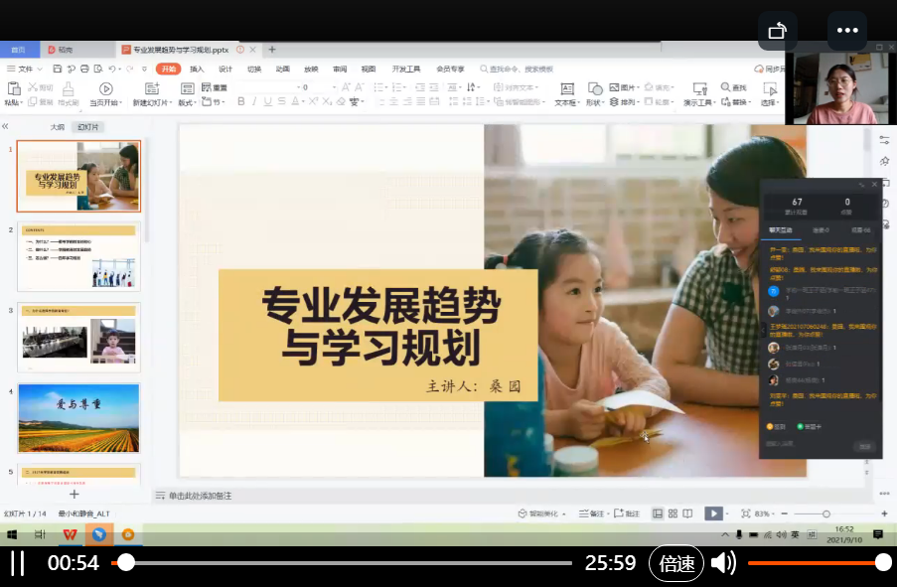Select slide 4 thumbnail 爱与尊重
Image resolution: width=897 pixels, height=587 pixels.
pos(78,418)
